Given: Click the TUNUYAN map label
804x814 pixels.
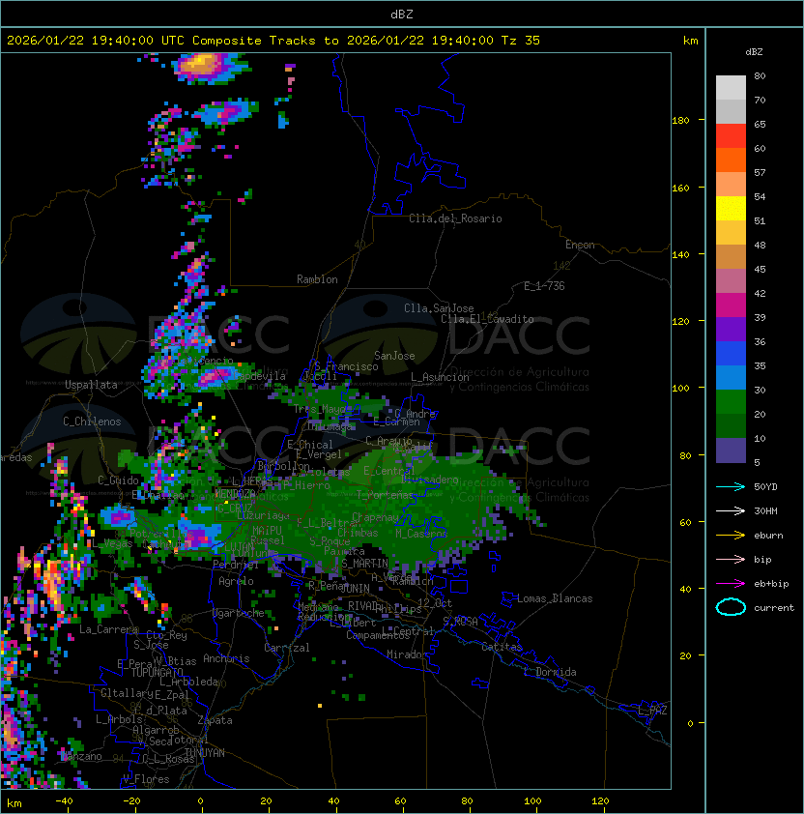Looking at the screenshot, I should coord(205,753).
